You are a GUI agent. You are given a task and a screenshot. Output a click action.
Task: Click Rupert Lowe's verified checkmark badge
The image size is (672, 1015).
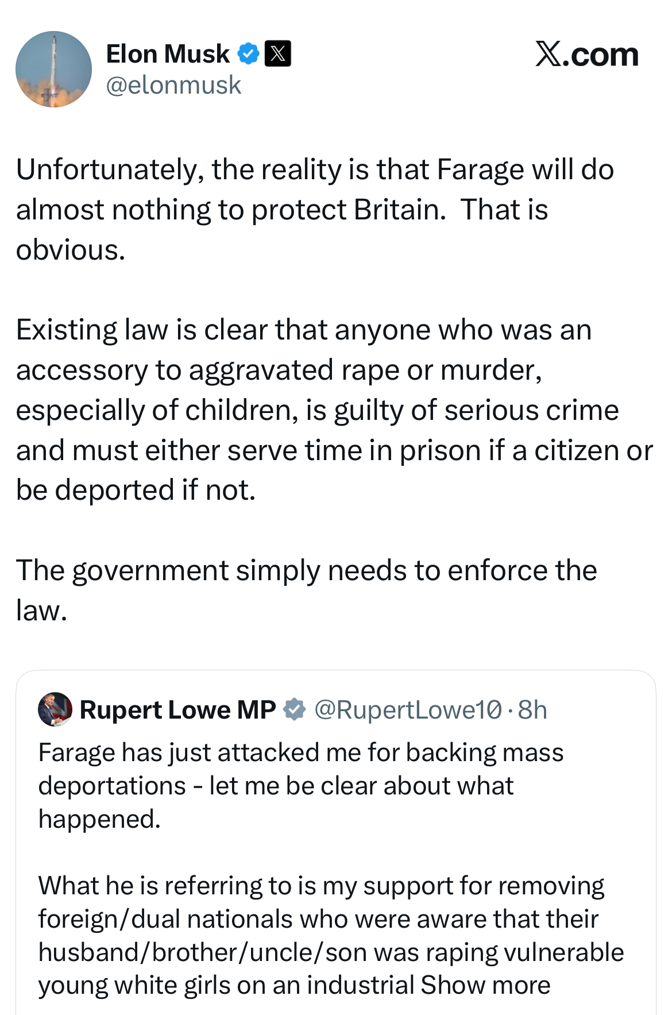click(295, 709)
